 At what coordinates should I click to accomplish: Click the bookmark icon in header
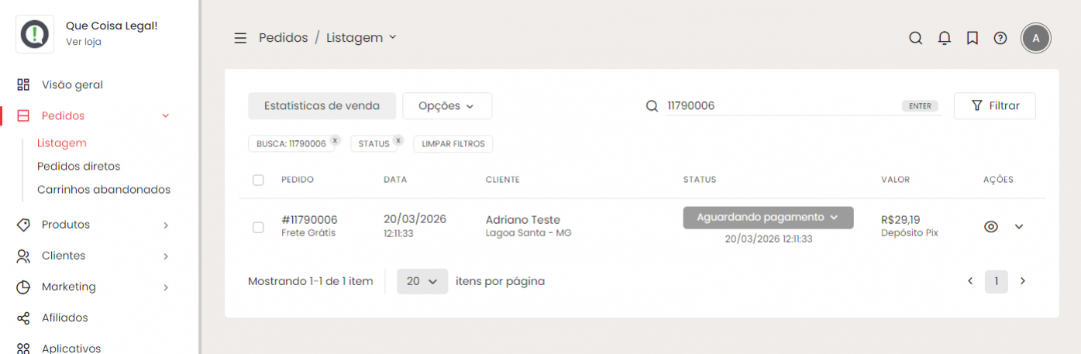click(x=972, y=38)
